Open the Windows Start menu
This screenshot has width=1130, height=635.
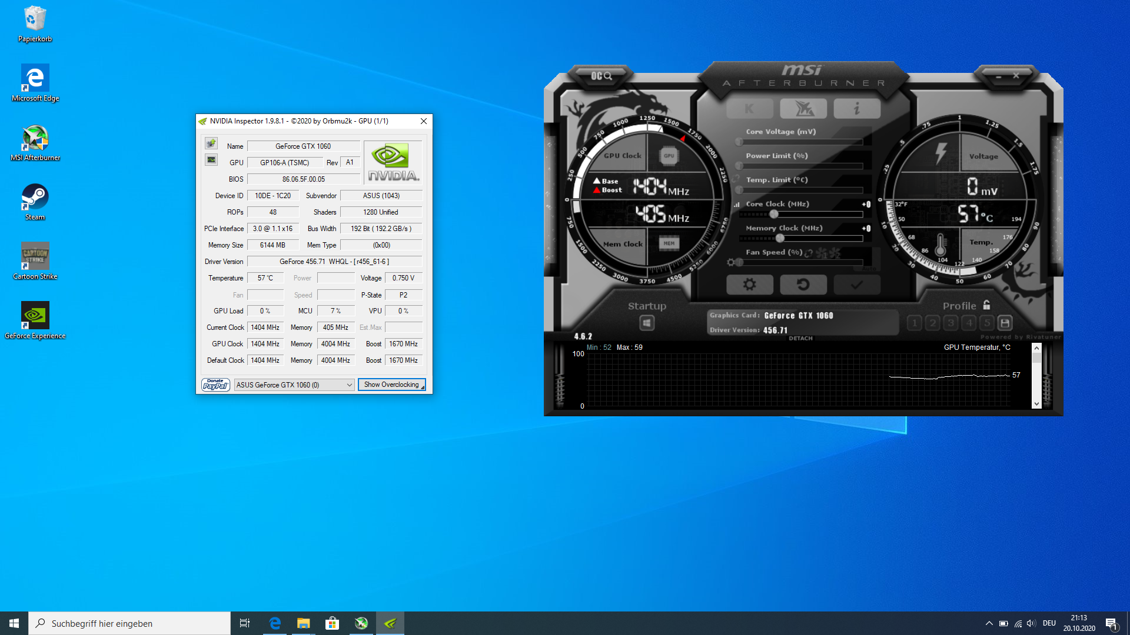(x=14, y=623)
